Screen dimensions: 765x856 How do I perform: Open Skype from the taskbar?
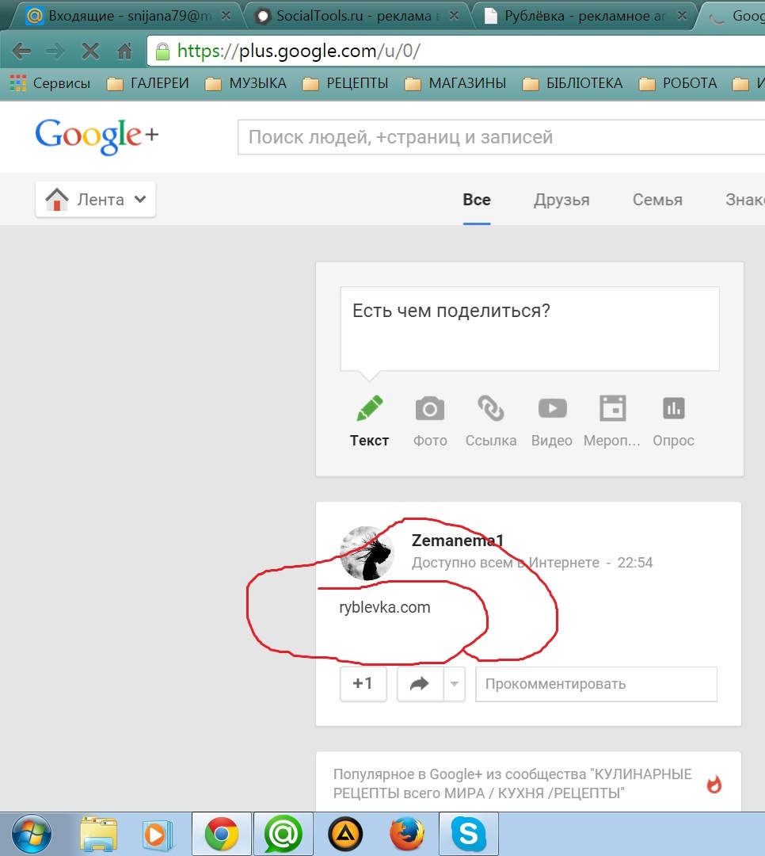coord(469,834)
